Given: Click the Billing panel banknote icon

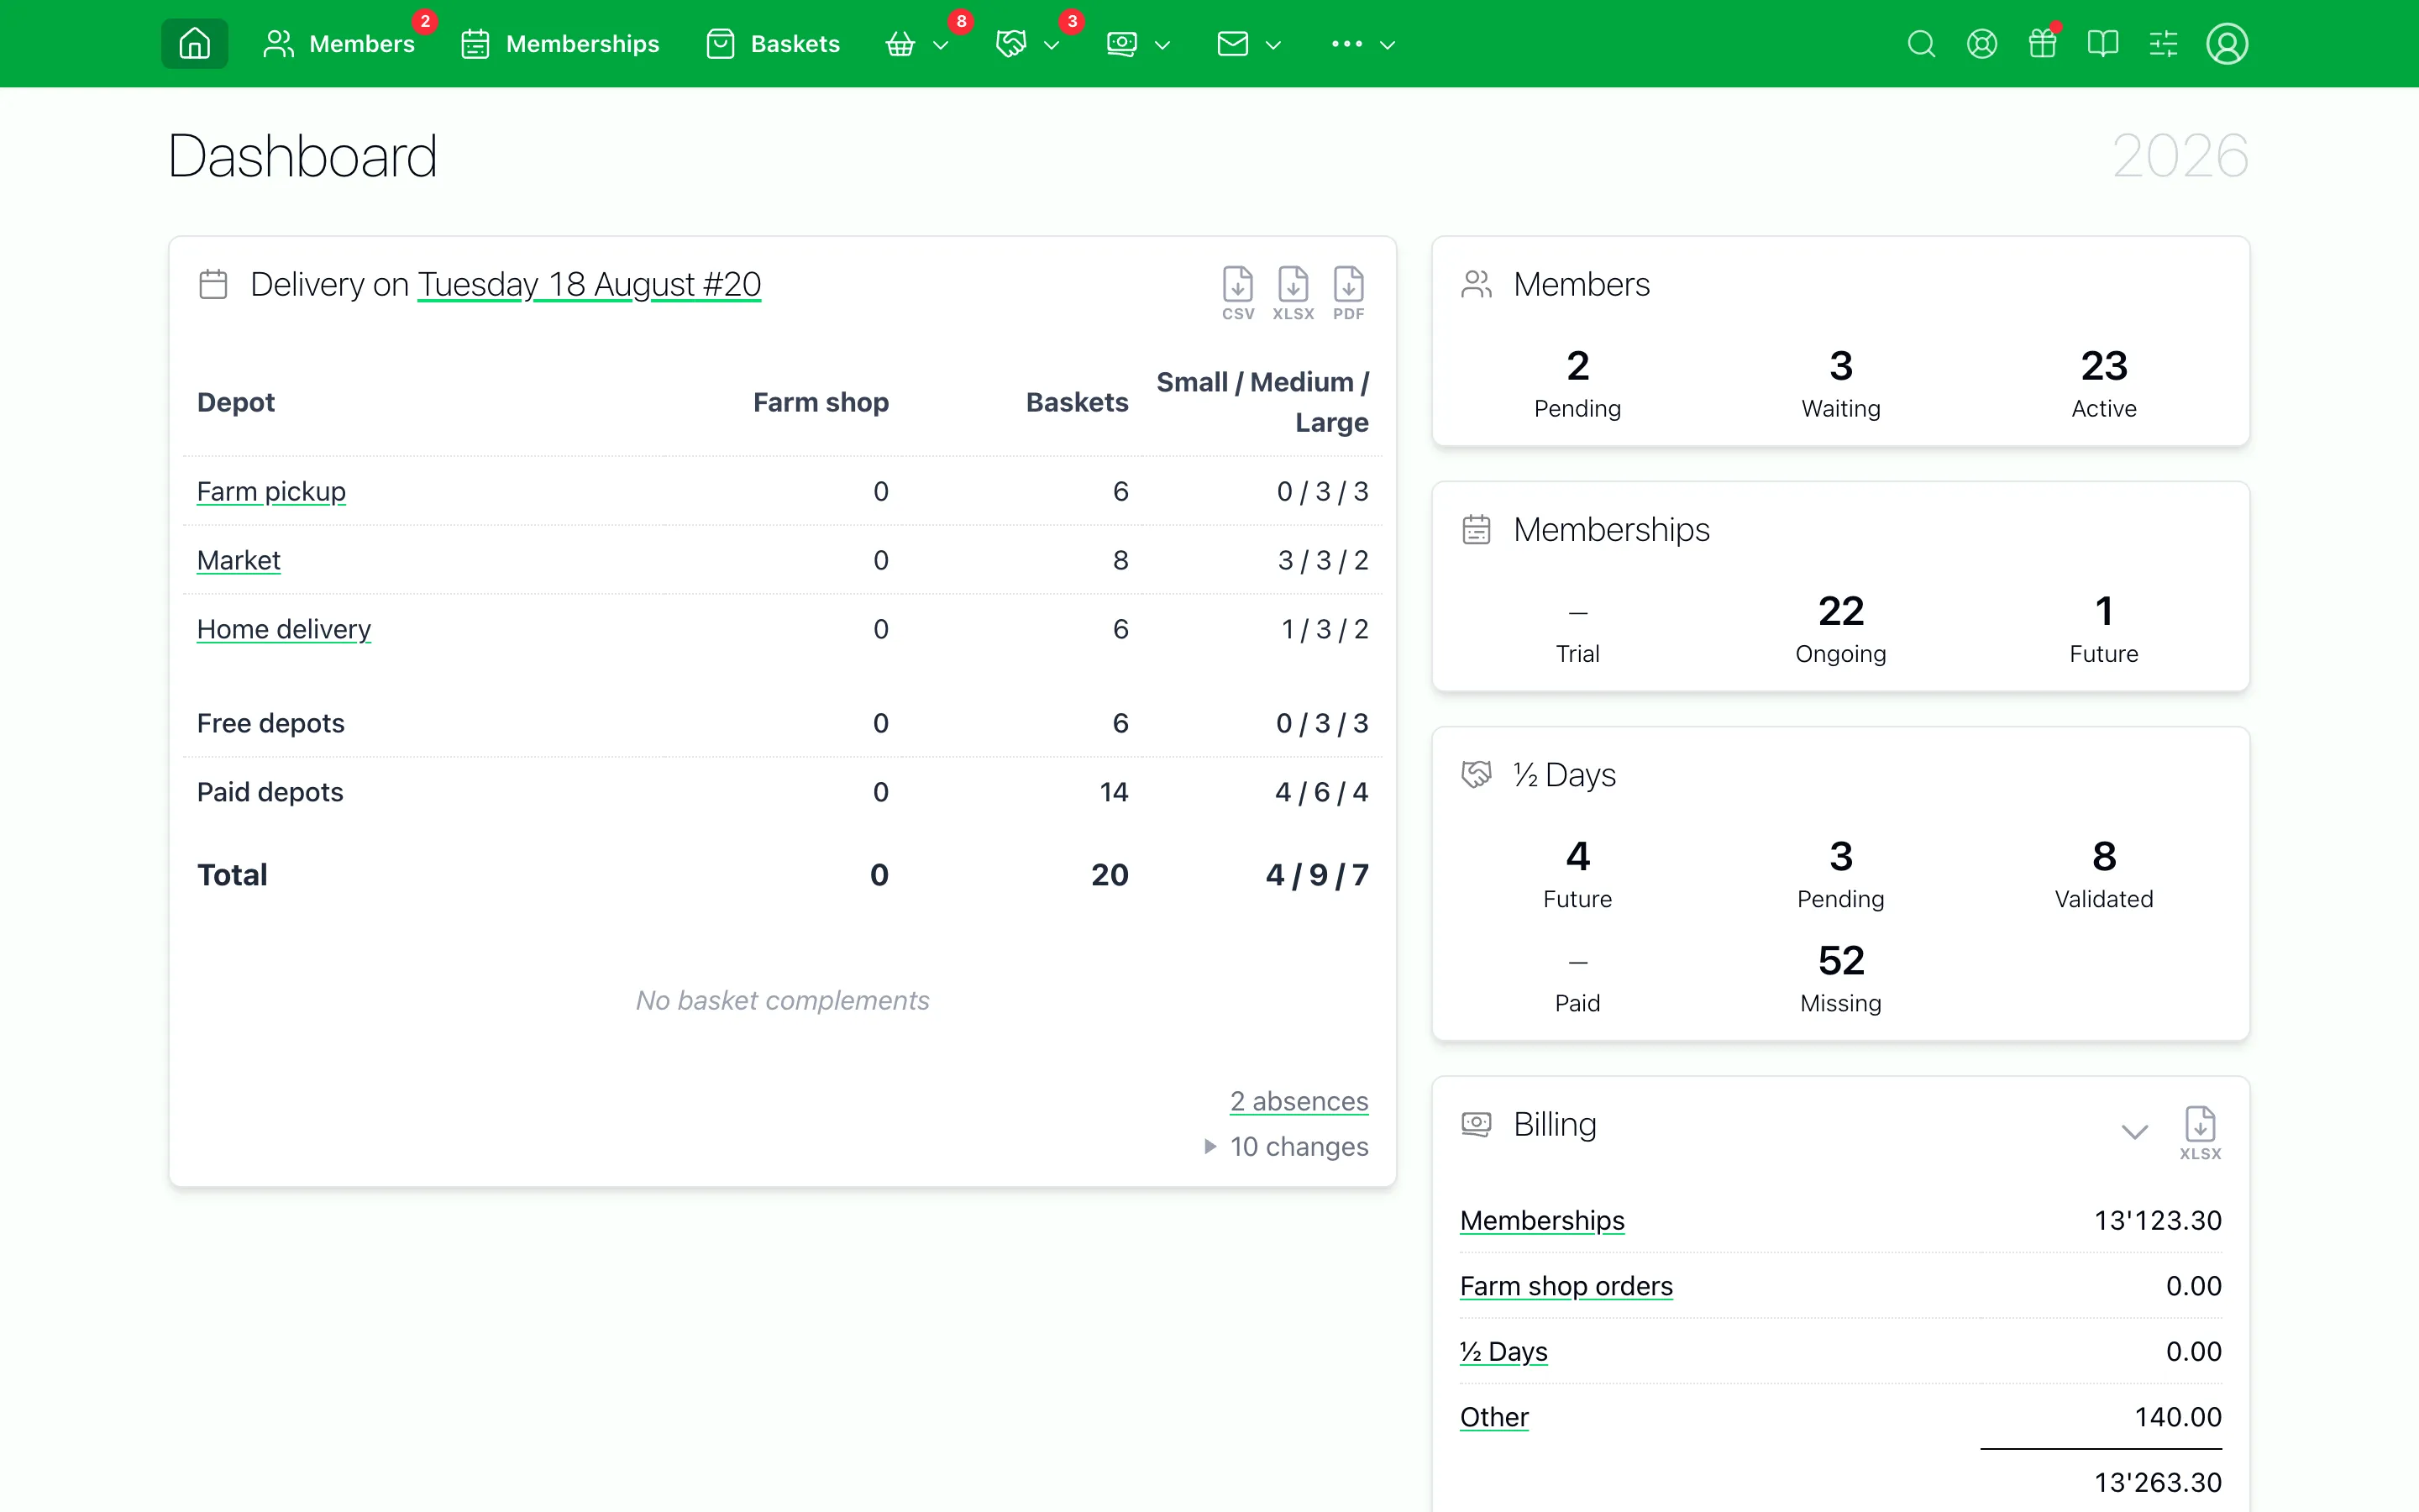Looking at the screenshot, I should click(x=1477, y=1124).
